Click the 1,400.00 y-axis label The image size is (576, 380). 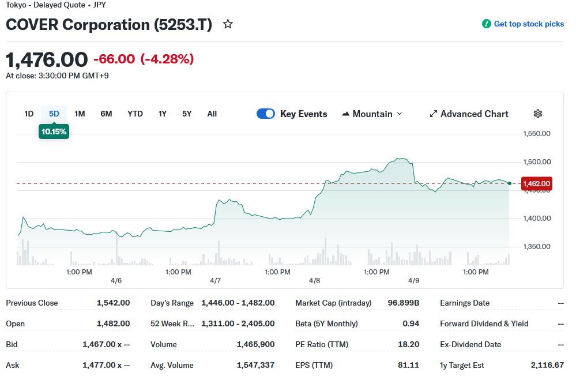[x=537, y=219]
